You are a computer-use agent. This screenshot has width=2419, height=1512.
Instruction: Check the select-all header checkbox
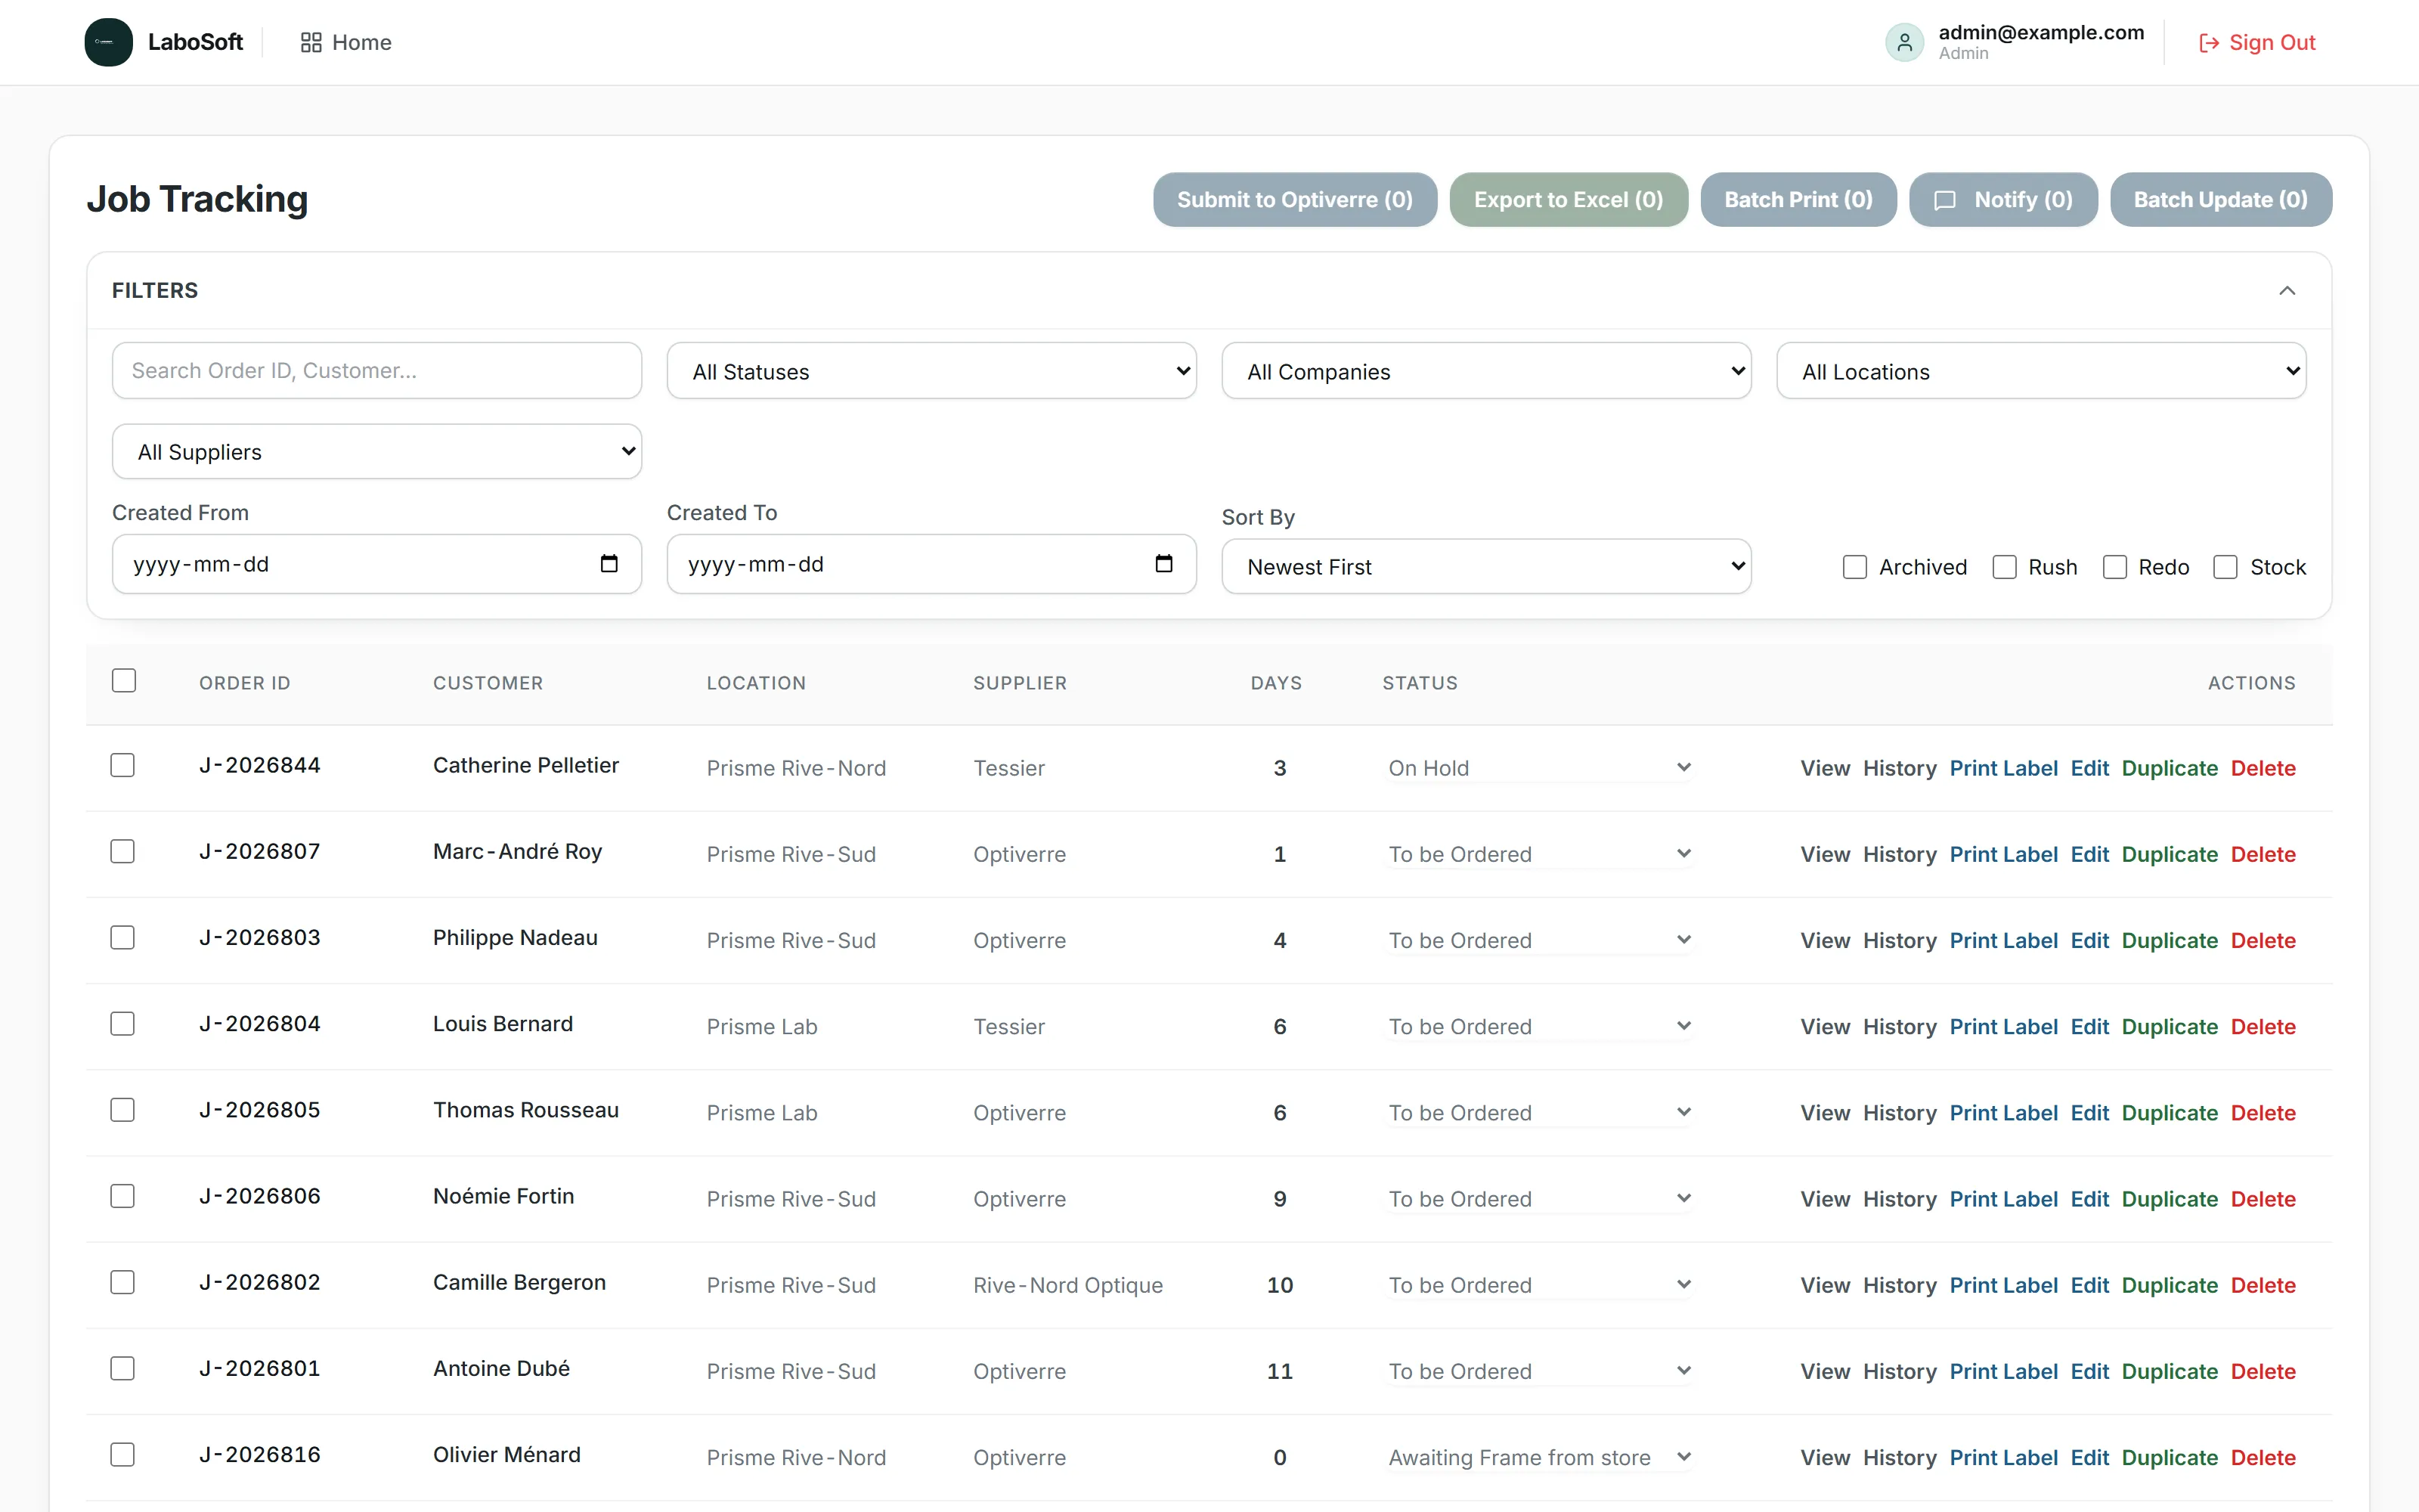tap(124, 680)
